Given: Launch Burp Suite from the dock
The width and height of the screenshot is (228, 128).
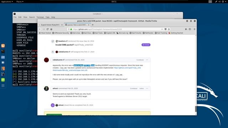Looking at the screenshot, I should (3, 68).
